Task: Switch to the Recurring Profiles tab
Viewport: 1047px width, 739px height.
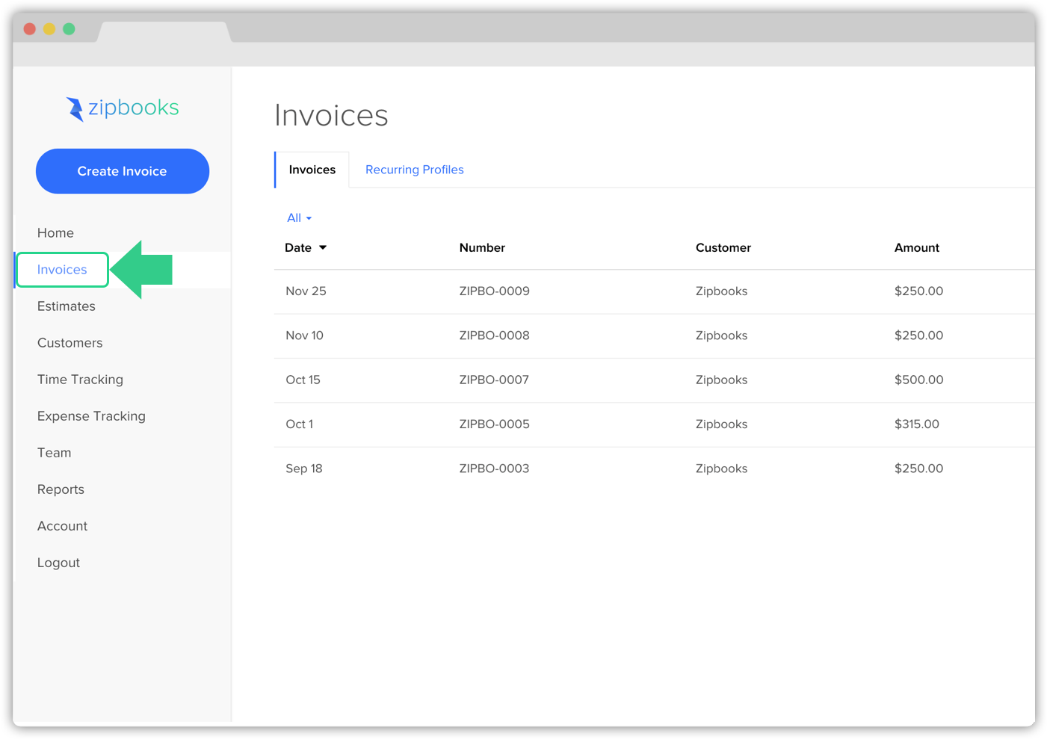Action: (415, 170)
